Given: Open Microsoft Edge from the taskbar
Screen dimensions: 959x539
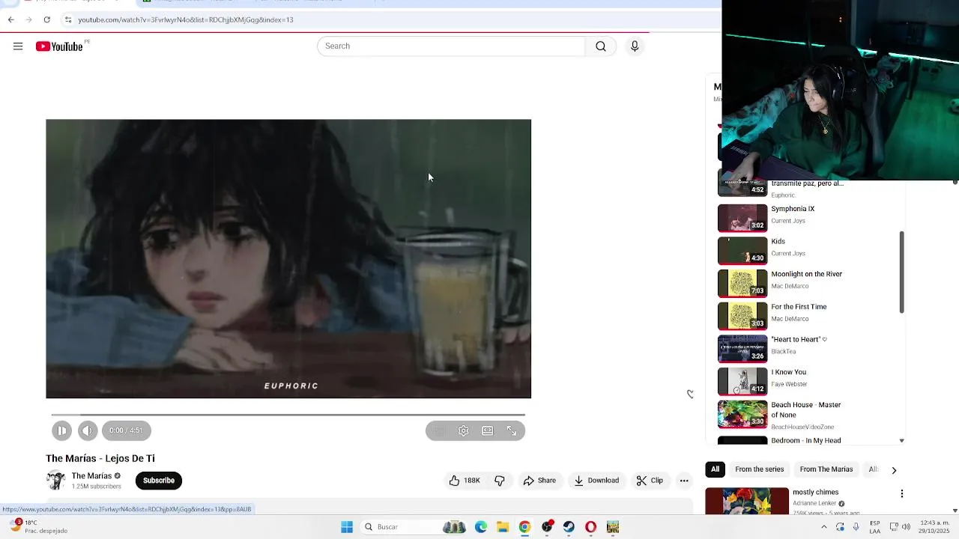Looking at the screenshot, I should (x=481, y=527).
